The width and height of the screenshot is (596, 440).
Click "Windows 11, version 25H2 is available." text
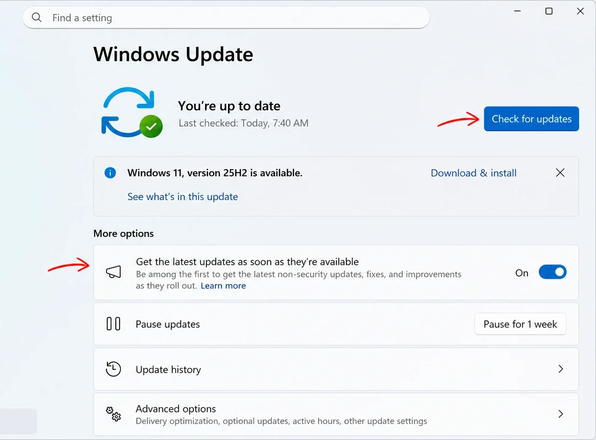(215, 173)
